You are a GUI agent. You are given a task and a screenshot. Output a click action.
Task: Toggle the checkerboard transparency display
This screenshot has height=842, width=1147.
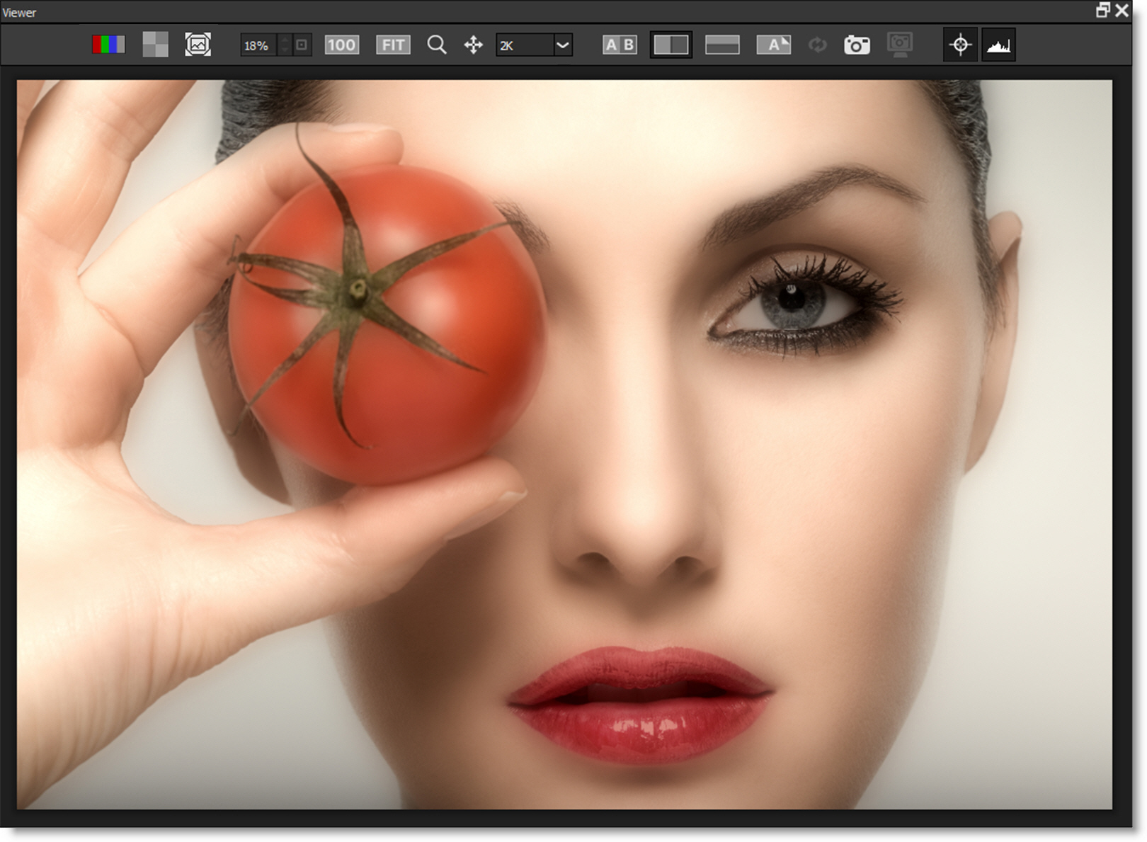[x=155, y=45]
